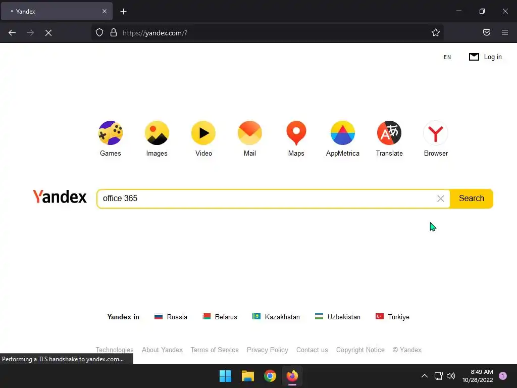Go back with the browser back arrow

(12, 33)
